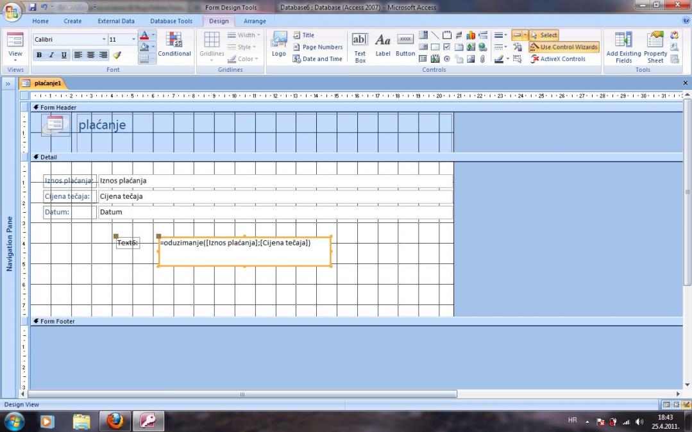692x432 pixels.
Task: Expand the font color arrow
Action: click(x=153, y=35)
